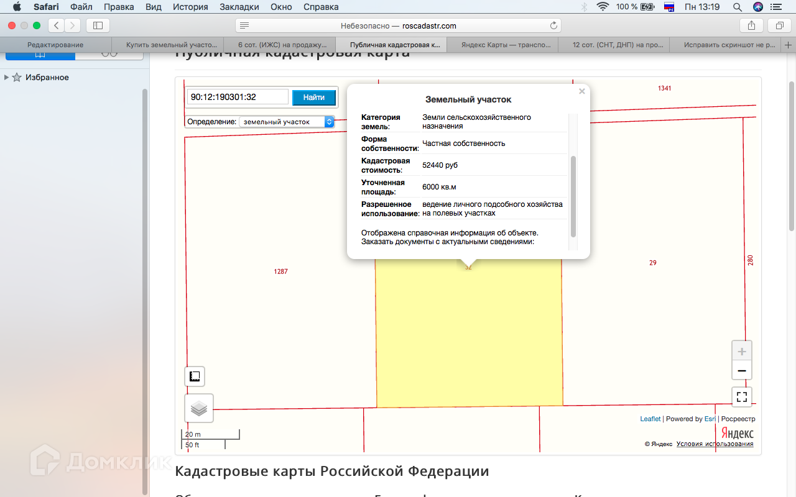Click the Яндекс logo on the map
The height and width of the screenshot is (497, 796).
[738, 433]
